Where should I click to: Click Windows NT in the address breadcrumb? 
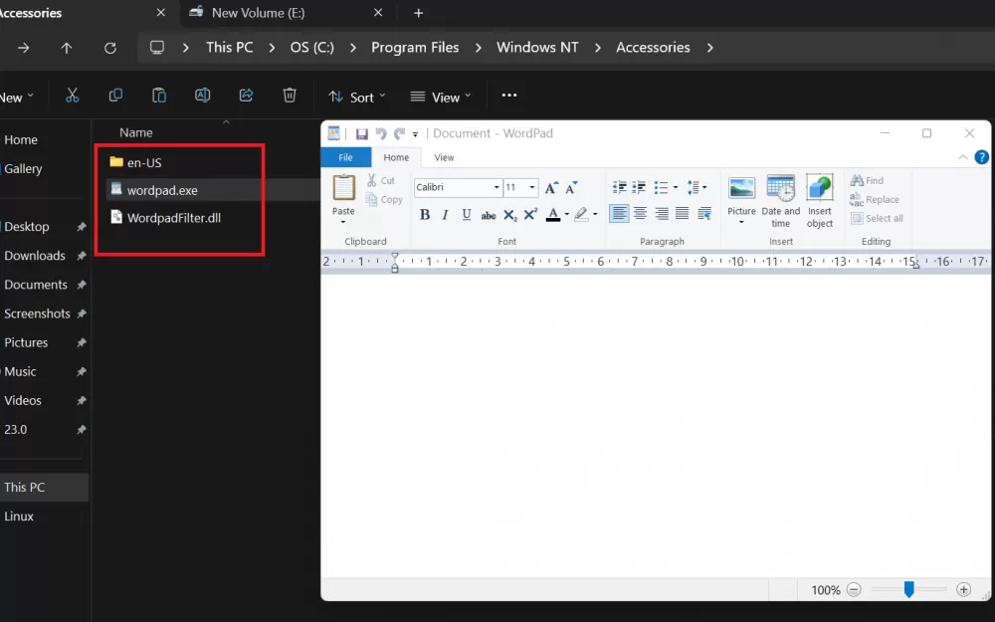click(537, 48)
